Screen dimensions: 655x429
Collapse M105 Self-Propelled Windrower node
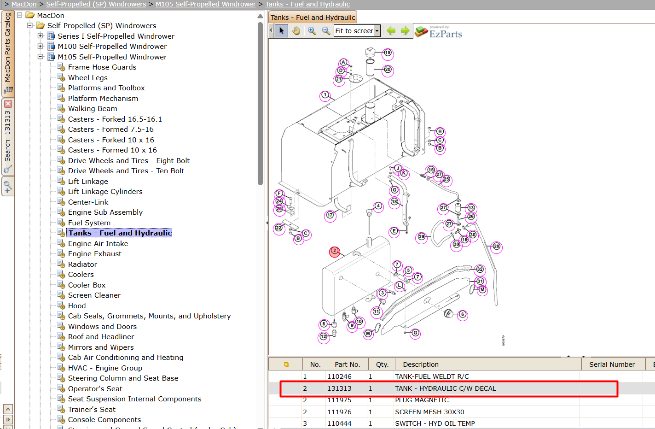pyautogui.click(x=41, y=57)
